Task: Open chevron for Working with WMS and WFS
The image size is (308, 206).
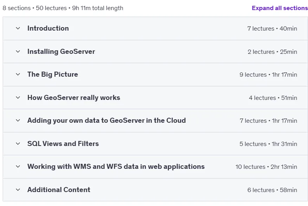Action: coord(18,167)
